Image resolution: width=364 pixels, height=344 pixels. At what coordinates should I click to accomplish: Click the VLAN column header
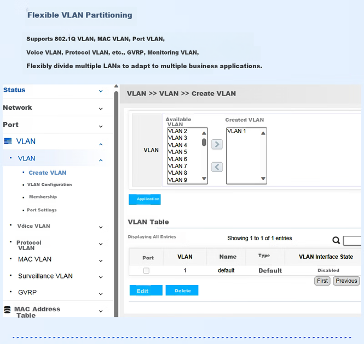point(185,257)
